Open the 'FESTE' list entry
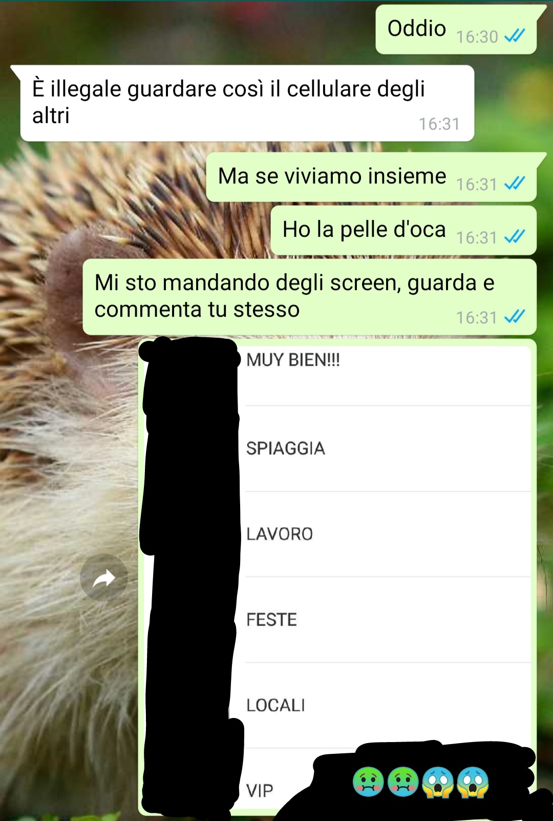Image resolution: width=553 pixels, height=821 pixels. (388, 620)
